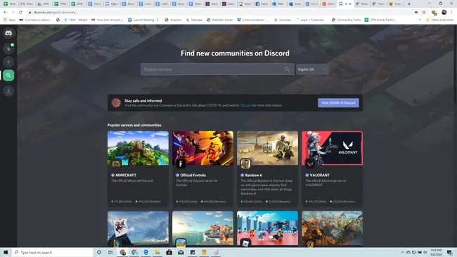Open the Windows Start menu
The height and width of the screenshot is (257, 457).
pyautogui.click(x=6, y=252)
